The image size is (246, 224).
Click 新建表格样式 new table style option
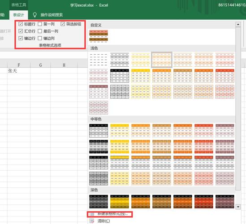tap(112, 214)
